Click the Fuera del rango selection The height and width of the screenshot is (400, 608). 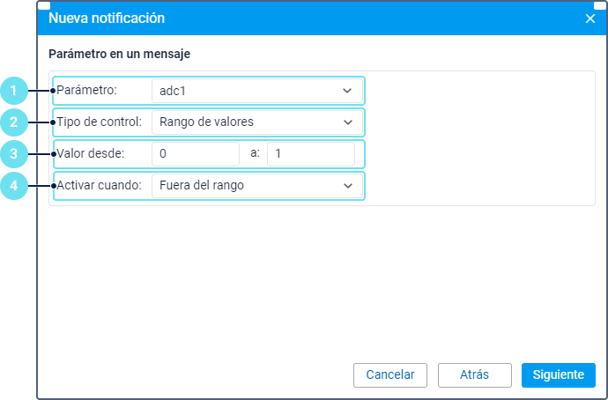pos(202,185)
